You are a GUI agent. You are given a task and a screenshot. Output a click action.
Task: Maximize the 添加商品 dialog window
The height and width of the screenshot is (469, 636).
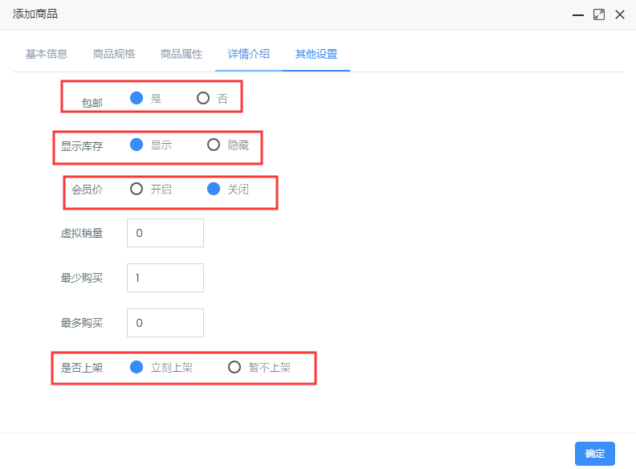(599, 14)
